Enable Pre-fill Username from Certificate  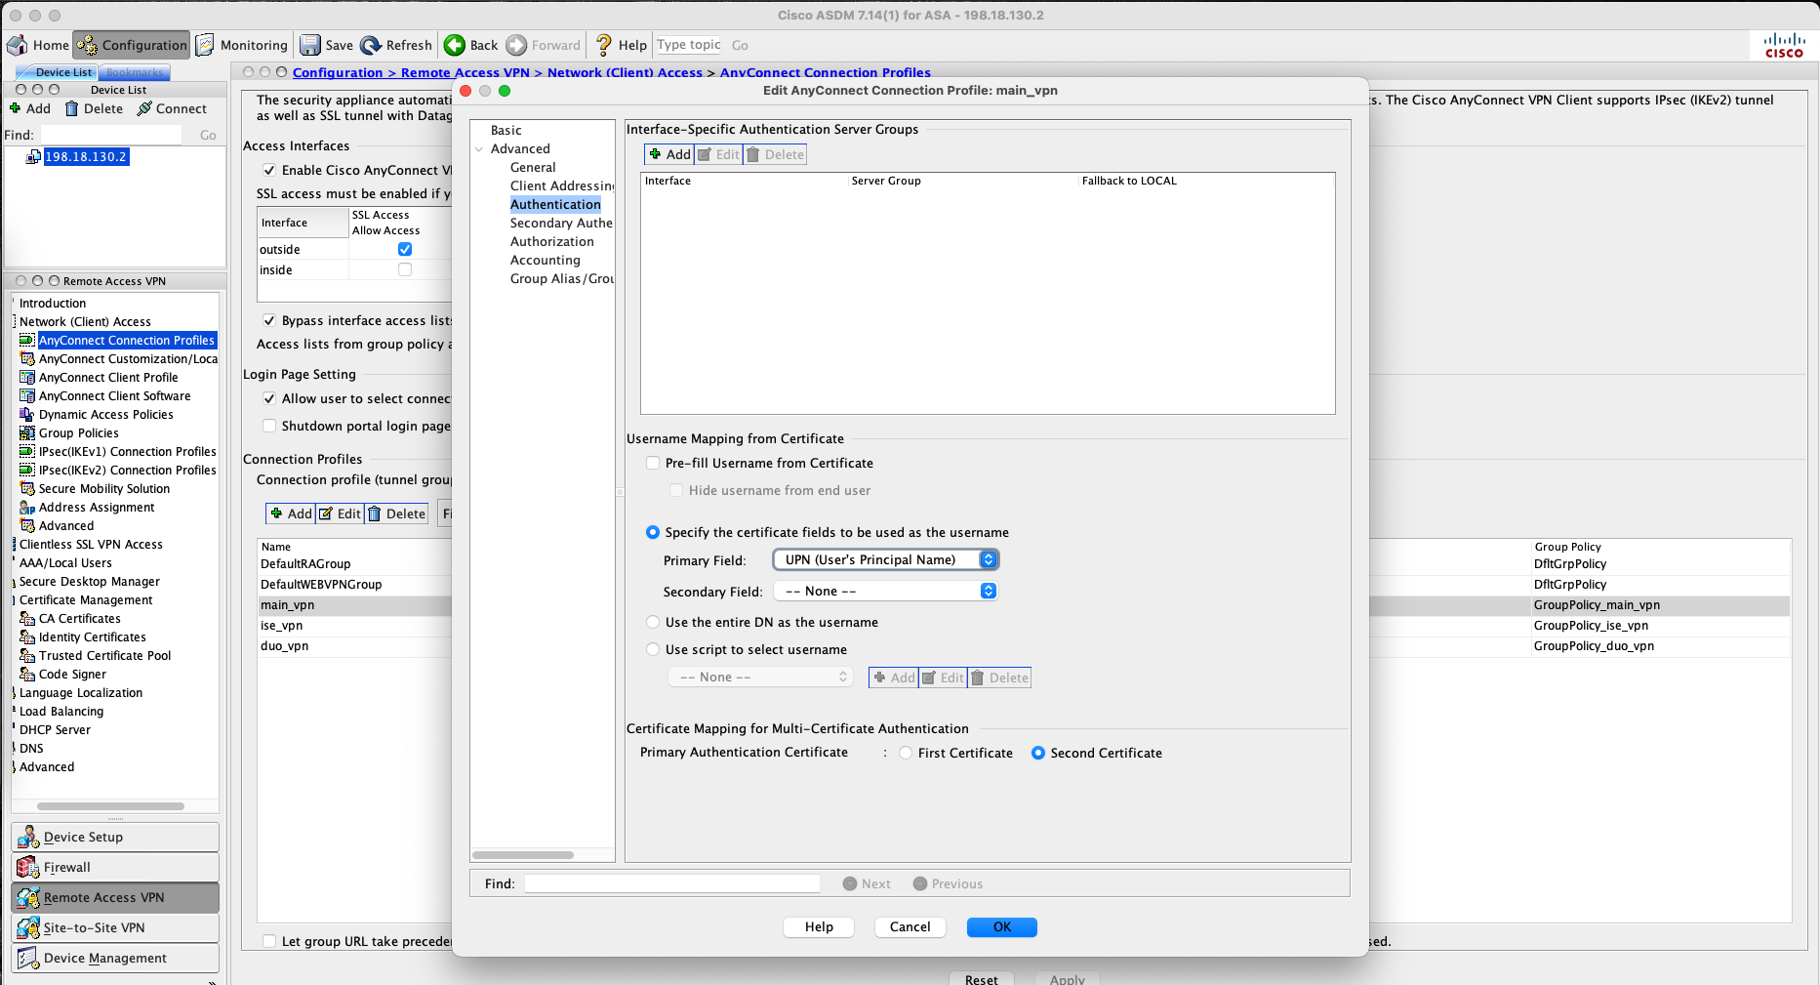point(653,463)
